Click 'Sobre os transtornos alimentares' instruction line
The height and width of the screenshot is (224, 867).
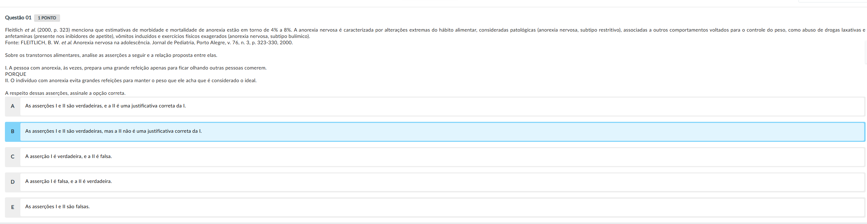pyautogui.click(x=111, y=55)
